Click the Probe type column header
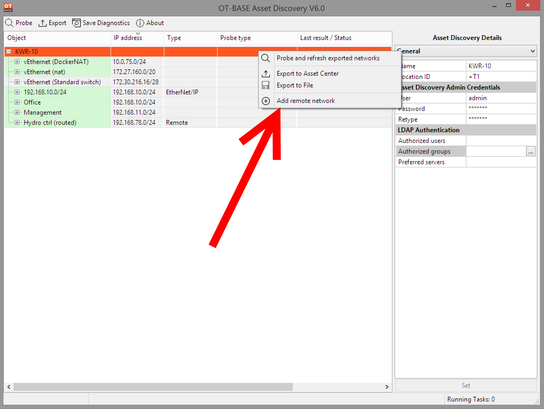This screenshot has width=544, height=409. 257,38
